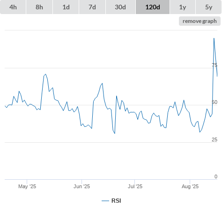Click the Aug '25 axis label
222x213 pixels.
190,186
